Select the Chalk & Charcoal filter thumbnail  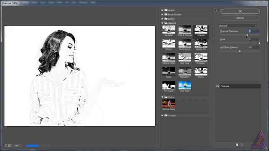click(185, 30)
